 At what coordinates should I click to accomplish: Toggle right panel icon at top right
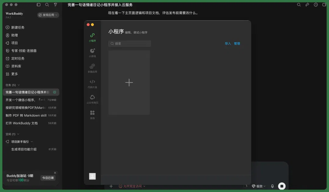324,5
